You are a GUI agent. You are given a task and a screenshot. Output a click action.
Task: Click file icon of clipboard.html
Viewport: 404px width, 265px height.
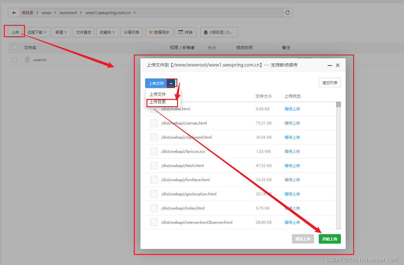pyautogui.click(x=154, y=137)
